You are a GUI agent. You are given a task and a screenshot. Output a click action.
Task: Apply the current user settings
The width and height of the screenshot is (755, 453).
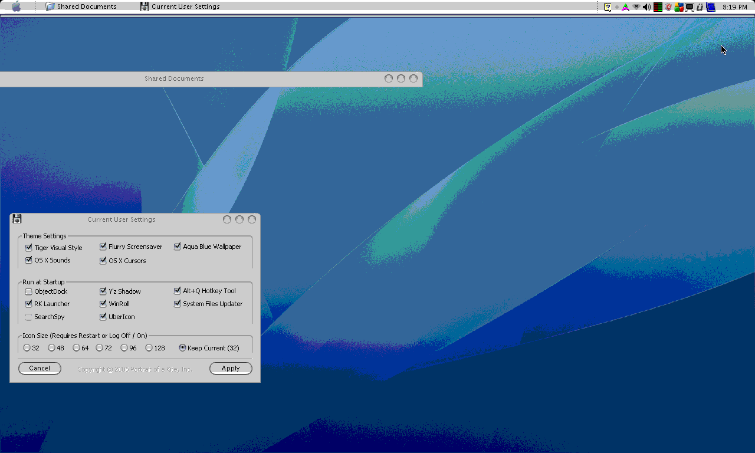pos(231,368)
